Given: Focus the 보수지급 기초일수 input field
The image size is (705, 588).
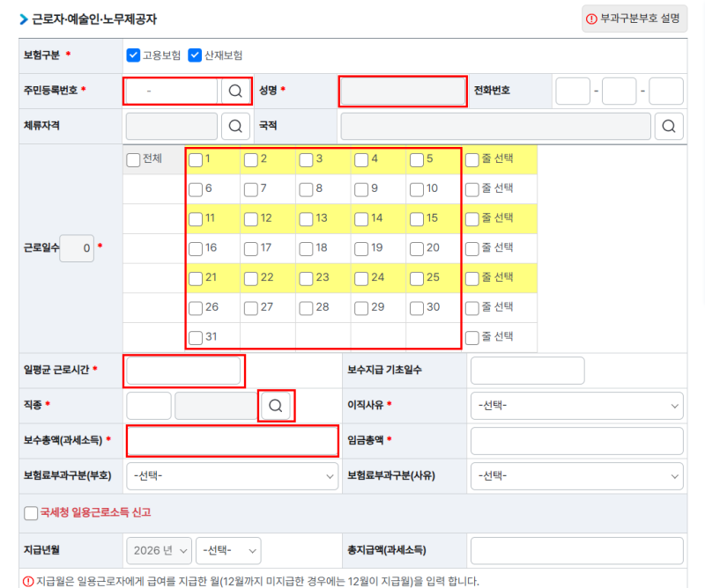Looking at the screenshot, I should click(527, 371).
